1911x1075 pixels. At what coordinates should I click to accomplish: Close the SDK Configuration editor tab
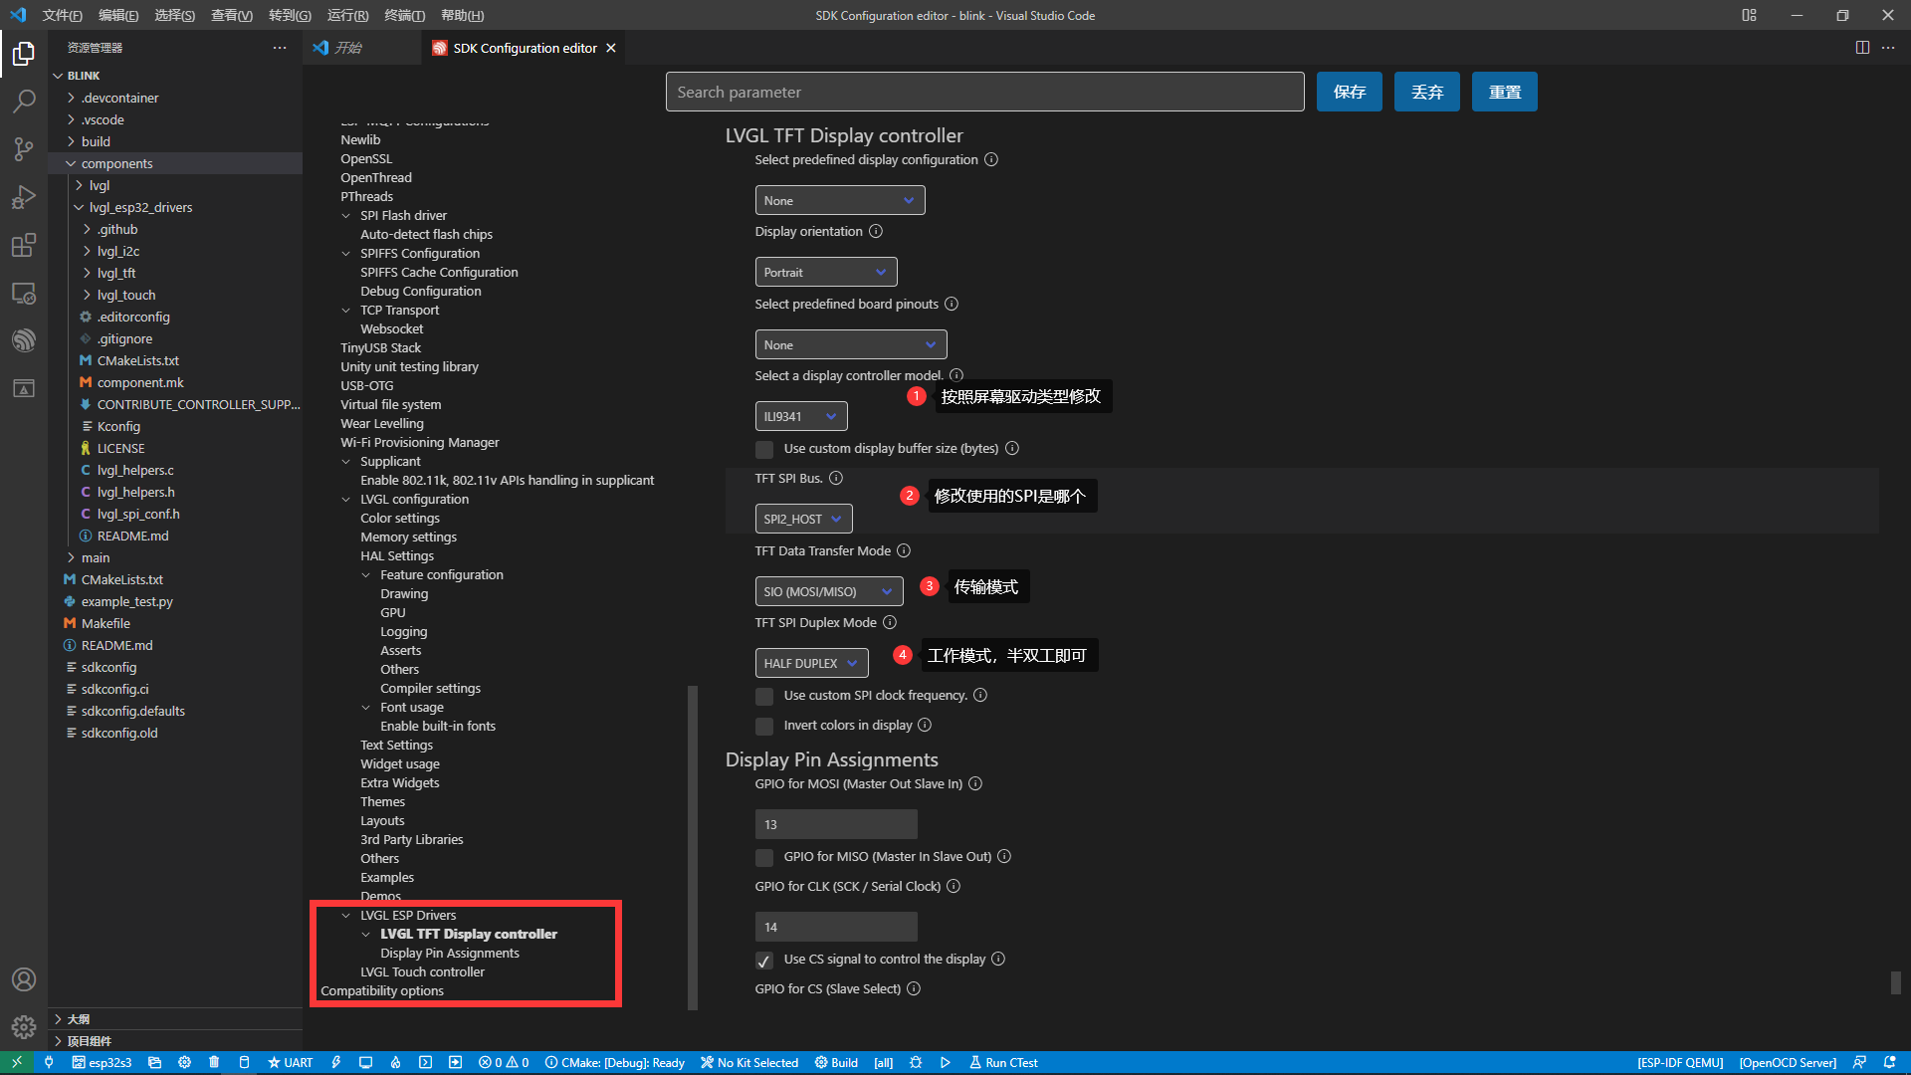(x=611, y=48)
